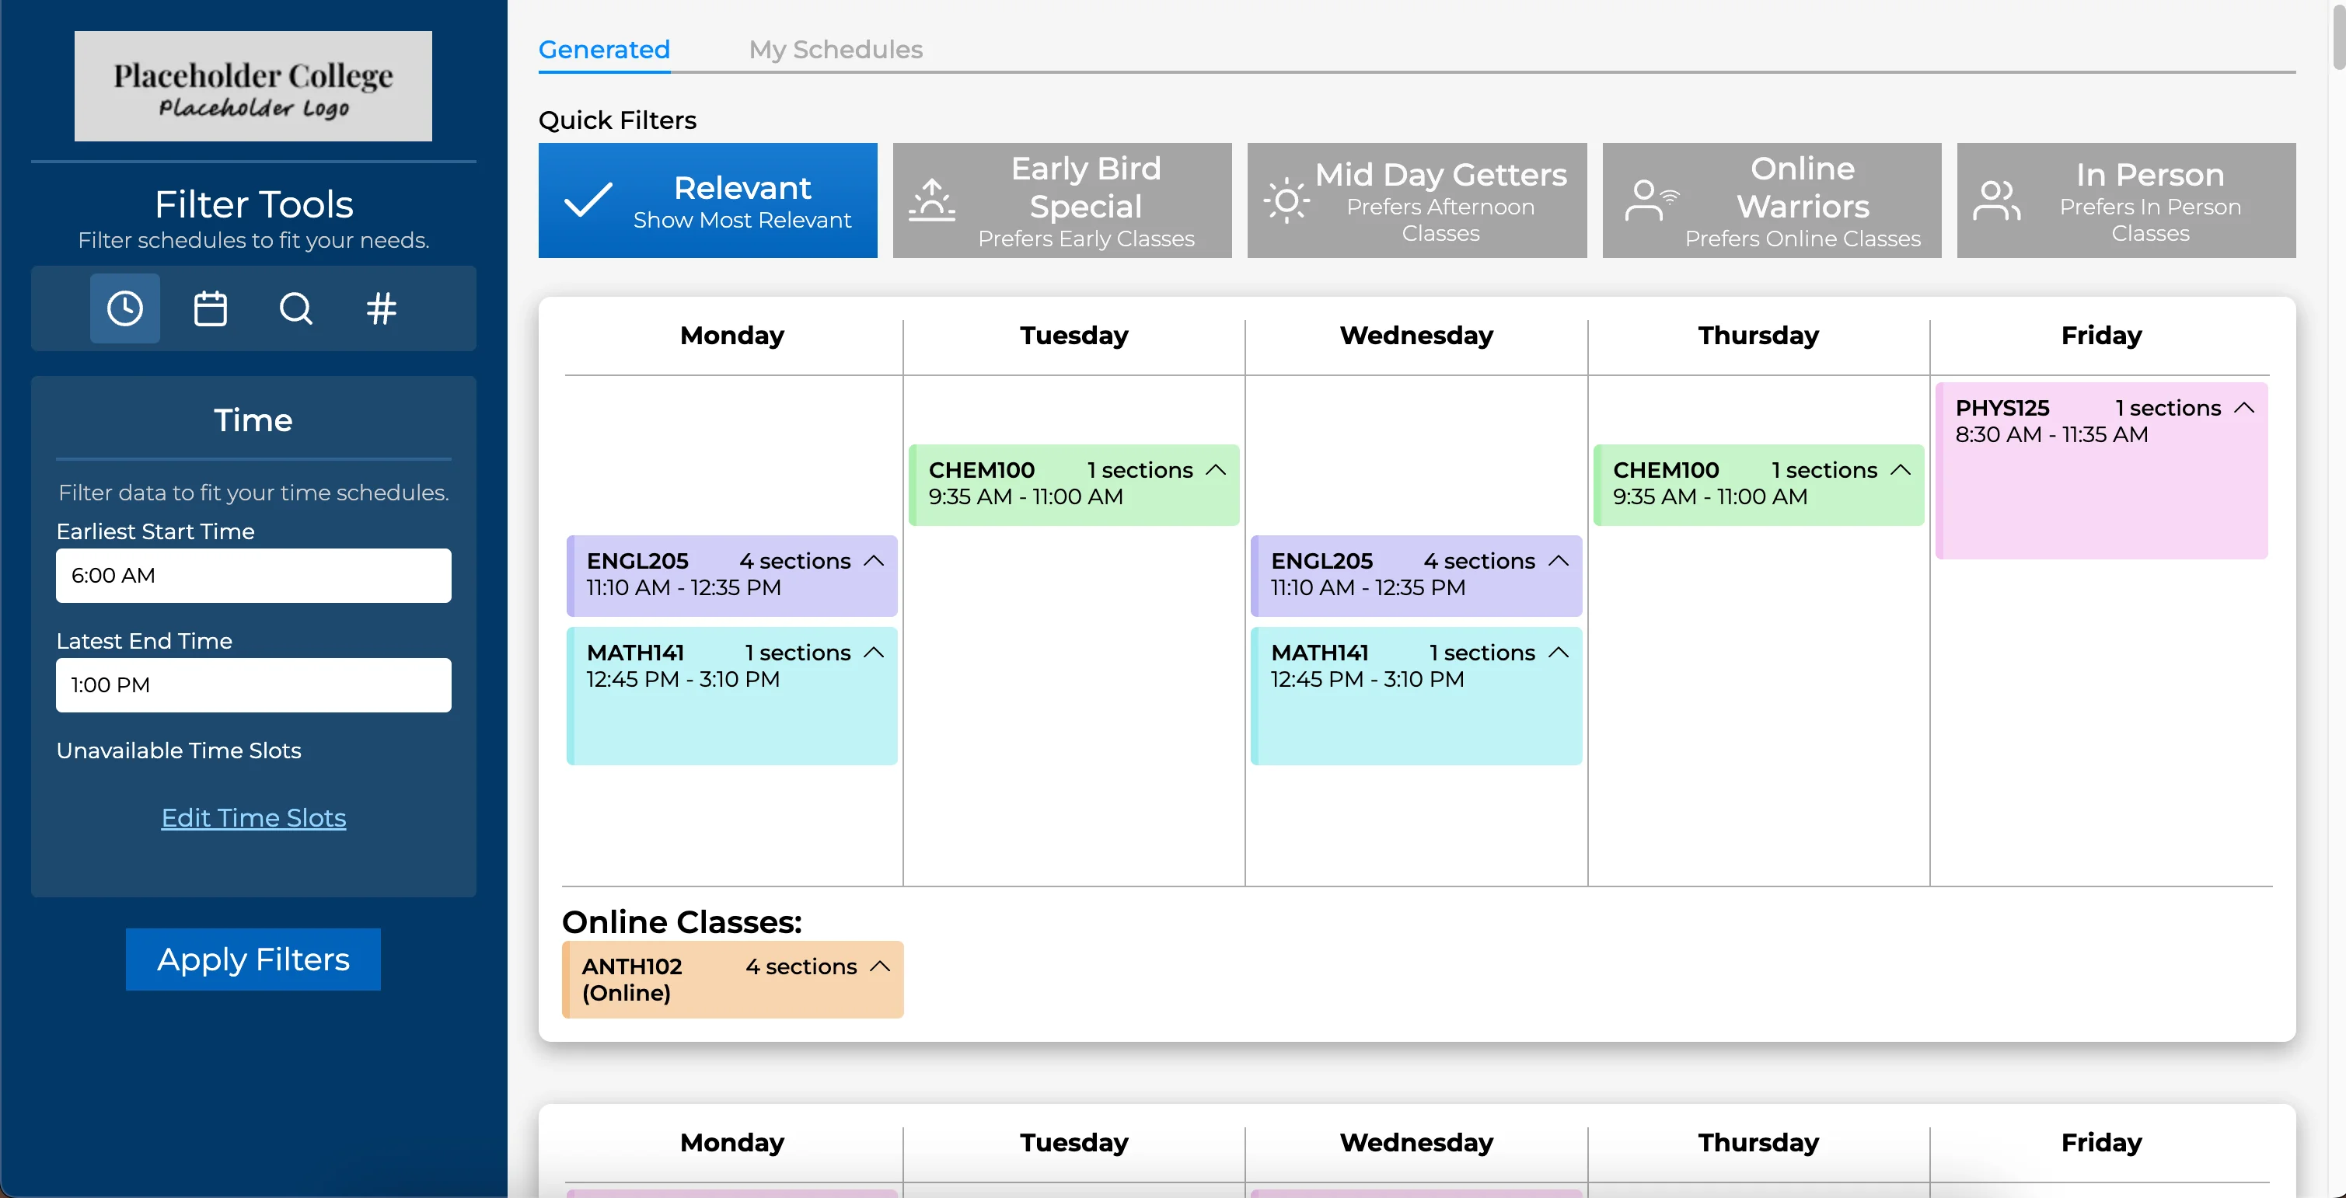Click the magnifier search filter icon
The width and height of the screenshot is (2346, 1198).
[x=295, y=308]
